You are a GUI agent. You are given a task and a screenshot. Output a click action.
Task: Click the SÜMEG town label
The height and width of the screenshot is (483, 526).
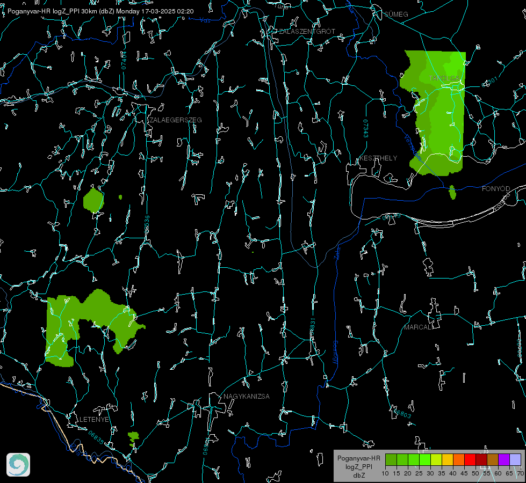point(396,14)
